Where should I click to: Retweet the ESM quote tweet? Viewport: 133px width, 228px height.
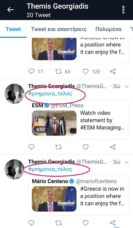coord(59,147)
